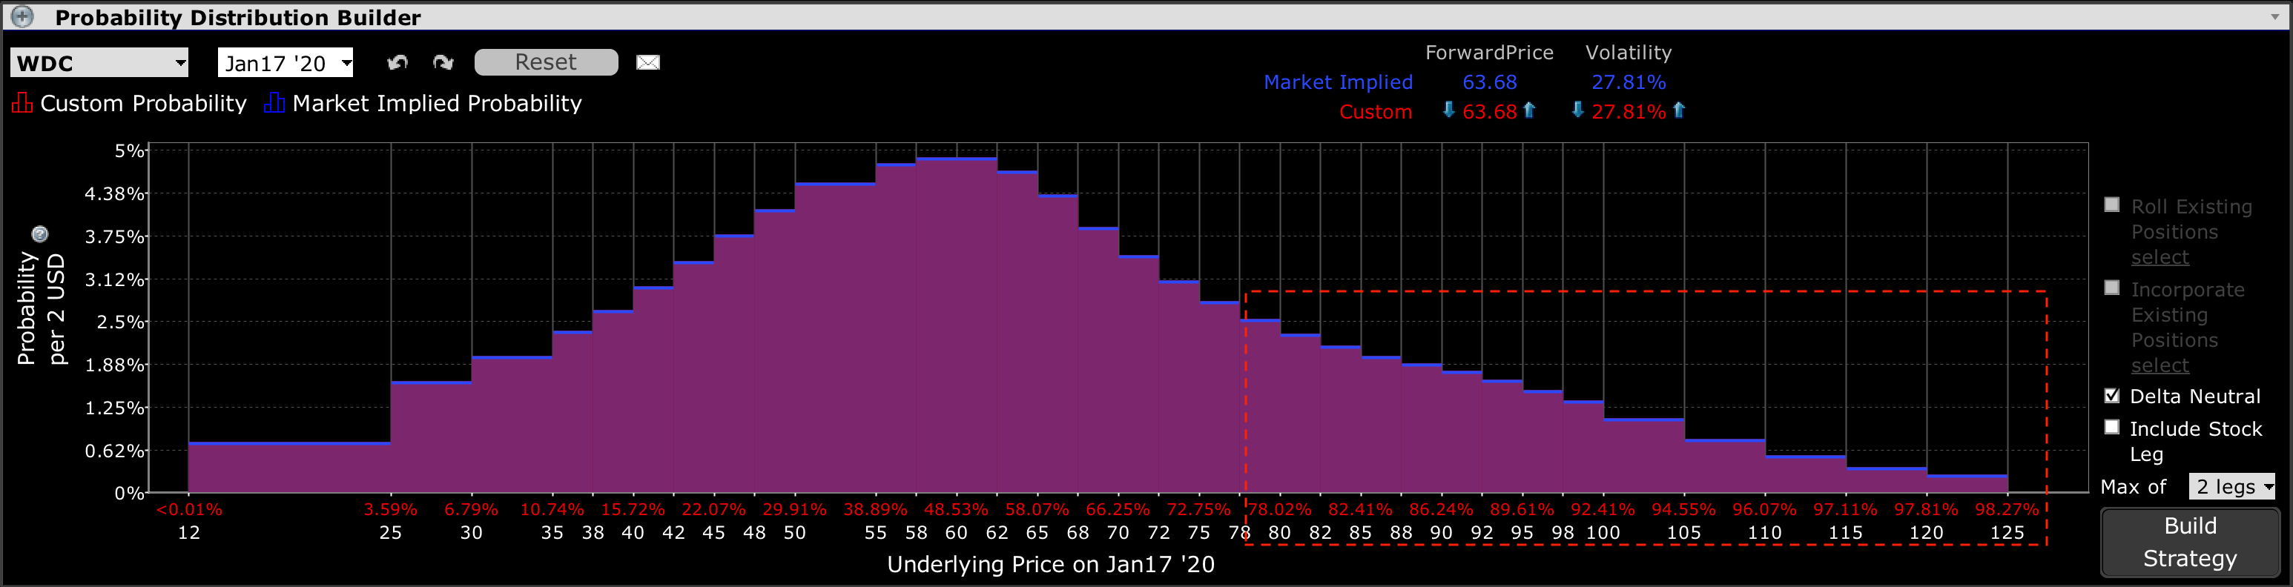Viewport: 2293px width, 587px height.
Task: Click the custom forward price value 63.68
Action: click(1489, 111)
